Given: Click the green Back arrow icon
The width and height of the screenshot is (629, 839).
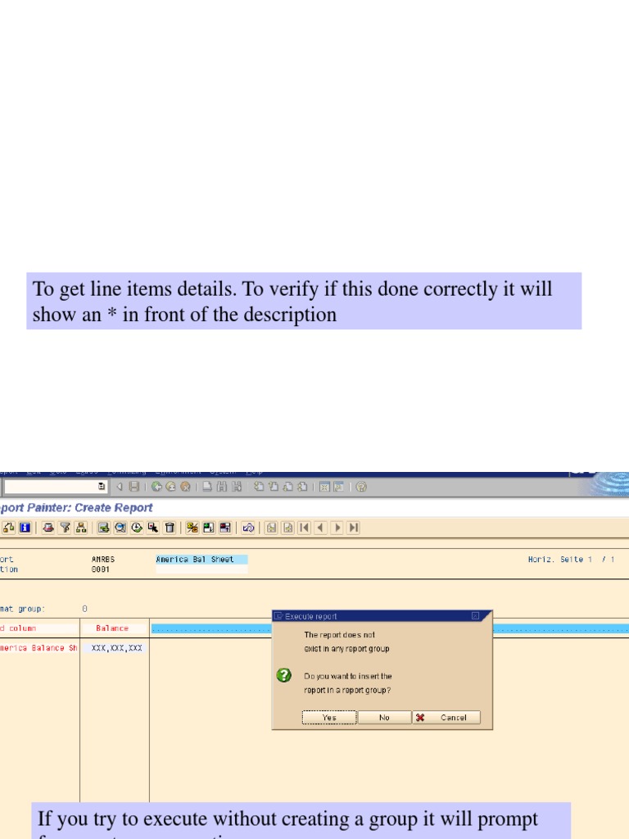Looking at the screenshot, I should [x=156, y=487].
